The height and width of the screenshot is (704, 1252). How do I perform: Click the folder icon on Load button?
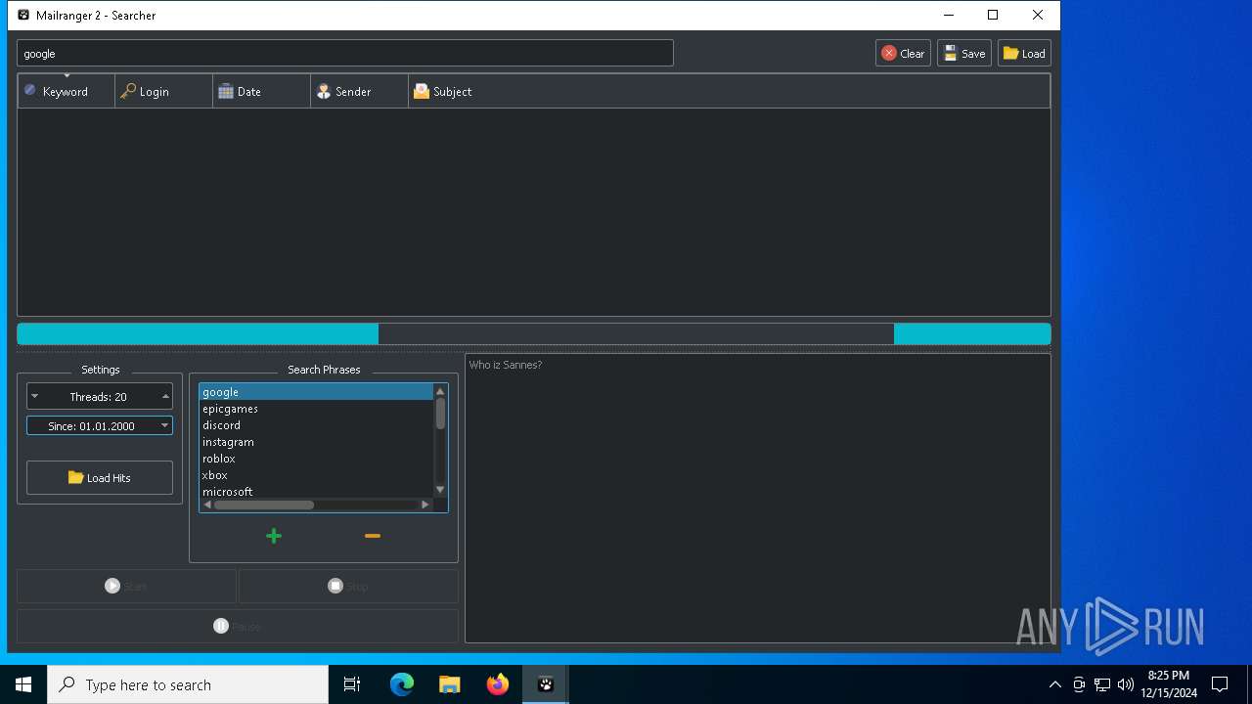[1010, 54]
